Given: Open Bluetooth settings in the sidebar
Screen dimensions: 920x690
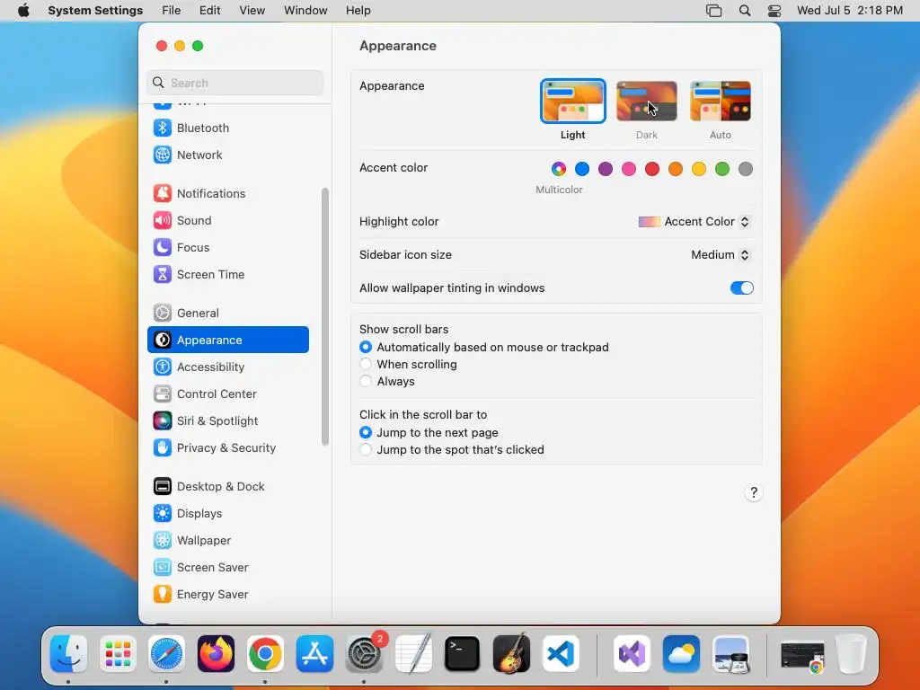Looking at the screenshot, I should tap(227, 128).
